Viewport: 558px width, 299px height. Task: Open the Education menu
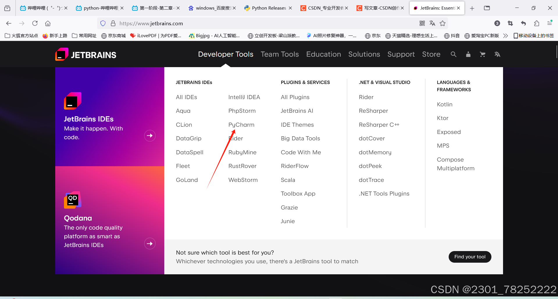point(324,54)
